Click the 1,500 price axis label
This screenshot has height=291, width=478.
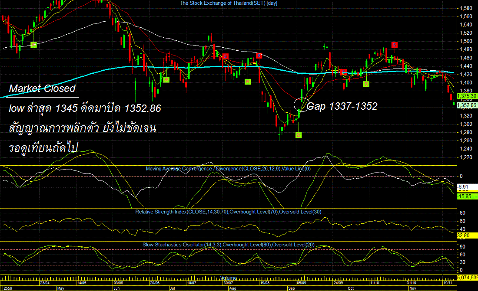[x=466, y=41]
